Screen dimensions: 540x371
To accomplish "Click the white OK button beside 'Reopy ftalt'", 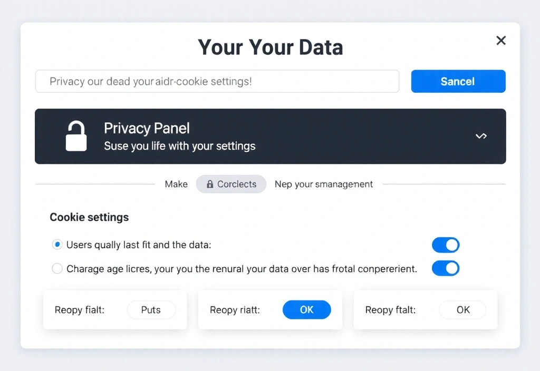I will tap(462, 310).
